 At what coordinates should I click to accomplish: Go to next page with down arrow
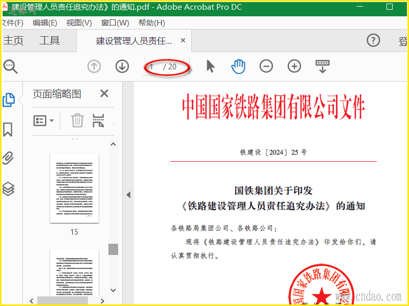coord(122,66)
